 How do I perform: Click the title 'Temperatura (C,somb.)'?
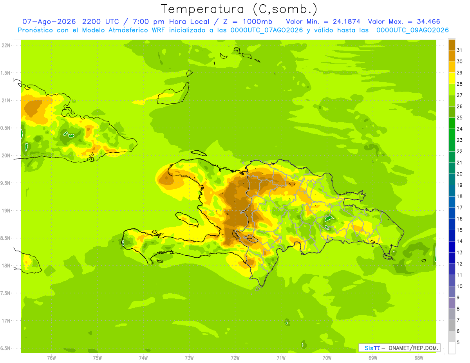click(239, 9)
